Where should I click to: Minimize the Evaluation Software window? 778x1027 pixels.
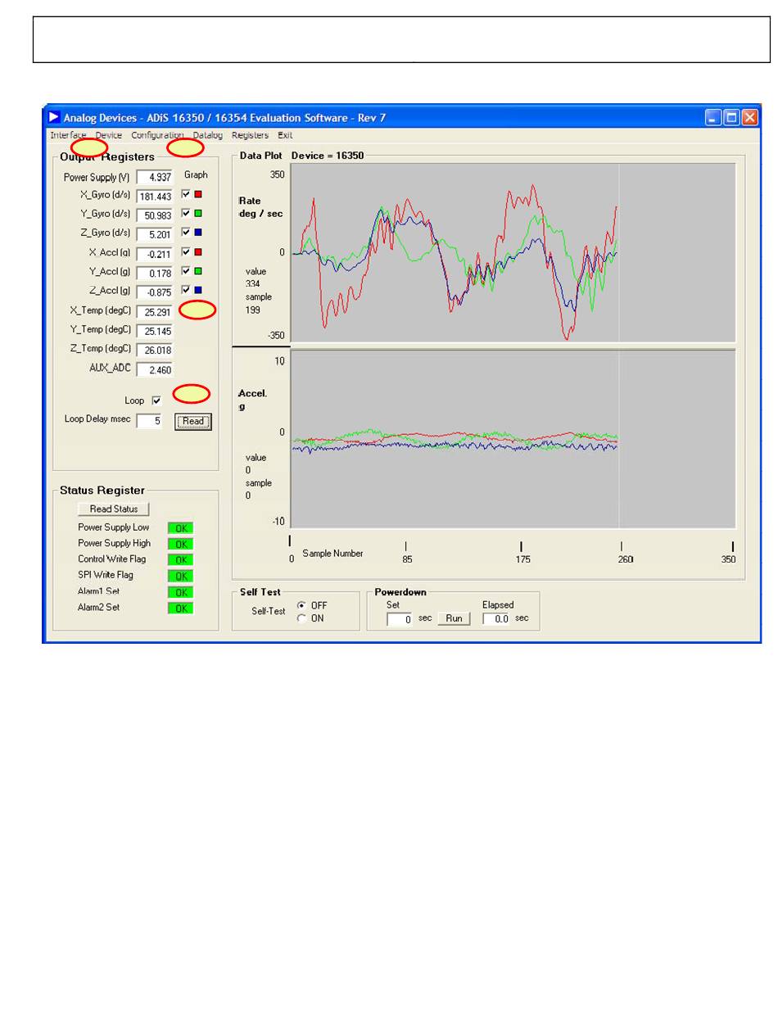[x=714, y=118]
